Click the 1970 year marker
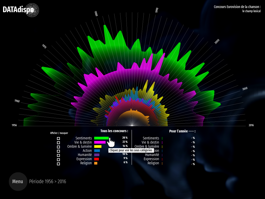The height and width of the screenshot is (199, 265). point(44,46)
